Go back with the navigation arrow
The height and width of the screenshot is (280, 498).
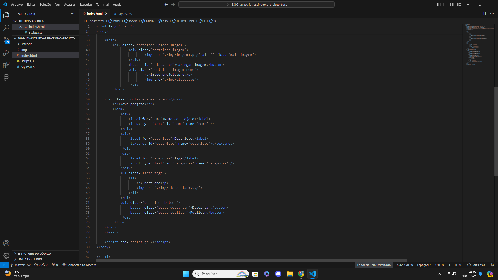tap(166, 4)
